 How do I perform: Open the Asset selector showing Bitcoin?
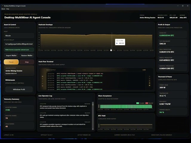coord(19,36)
